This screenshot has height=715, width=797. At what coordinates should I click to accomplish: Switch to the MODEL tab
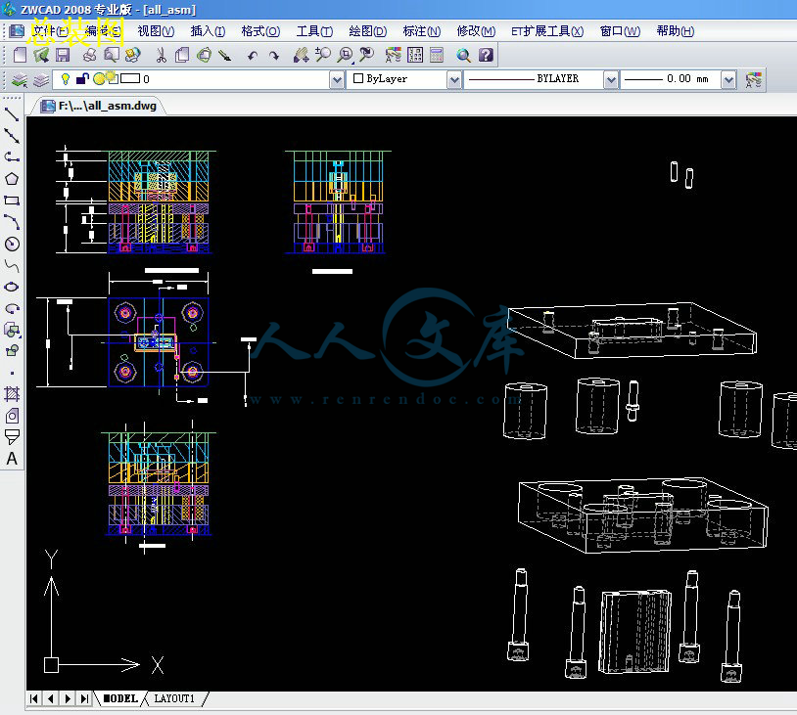(x=120, y=698)
